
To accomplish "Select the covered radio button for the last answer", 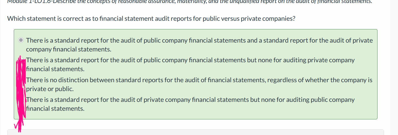I will [x=21, y=100].
